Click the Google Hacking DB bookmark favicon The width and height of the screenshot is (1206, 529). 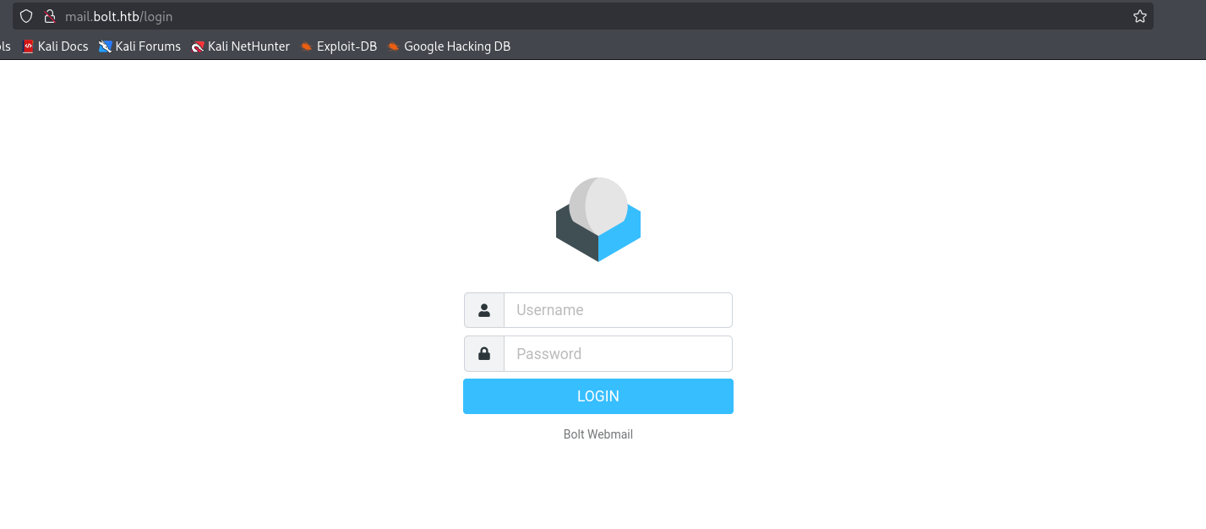(x=394, y=46)
